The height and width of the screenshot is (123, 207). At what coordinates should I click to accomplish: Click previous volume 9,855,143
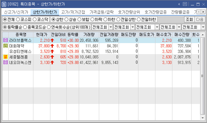click(110, 62)
